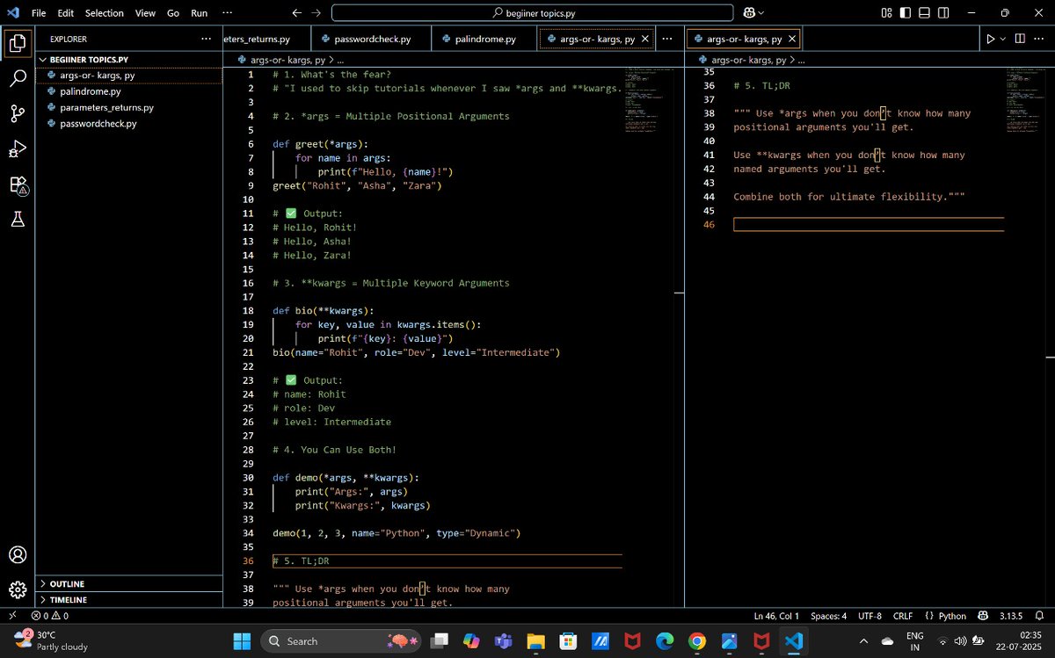Open the Manage gear icon

click(x=18, y=590)
